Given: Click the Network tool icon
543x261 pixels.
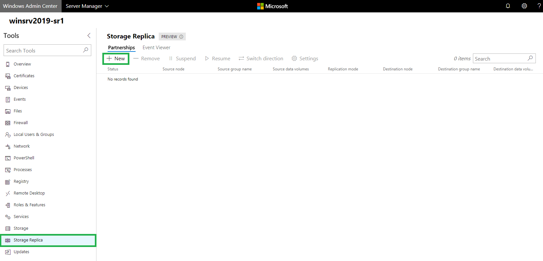Looking at the screenshot, I should tap(8, 146).
